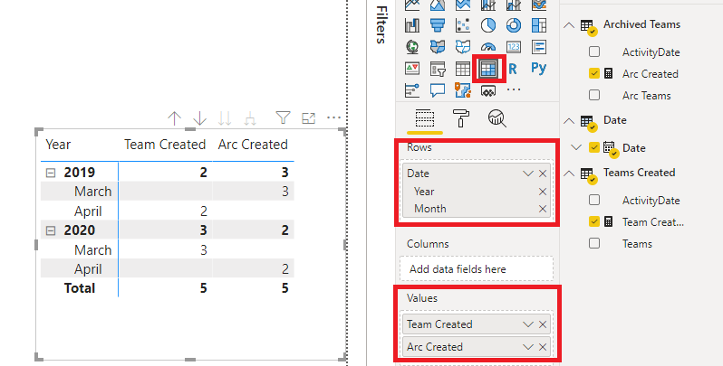Sort by Team Created column header
This screenshot has height=366, width=723.
coord(165,145)
